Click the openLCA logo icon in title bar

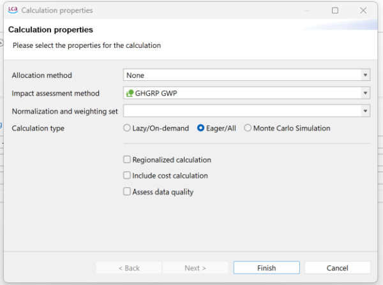click(x=13, y=10)
